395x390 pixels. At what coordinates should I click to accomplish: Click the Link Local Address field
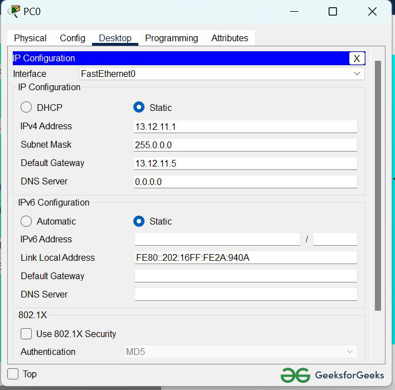[245, 257]
